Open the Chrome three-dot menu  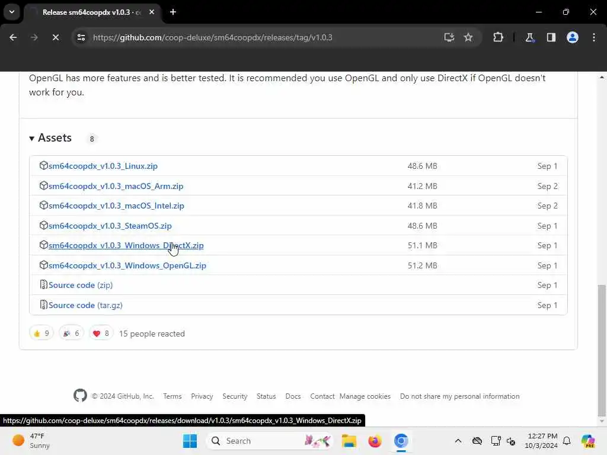tap(594, 37)
